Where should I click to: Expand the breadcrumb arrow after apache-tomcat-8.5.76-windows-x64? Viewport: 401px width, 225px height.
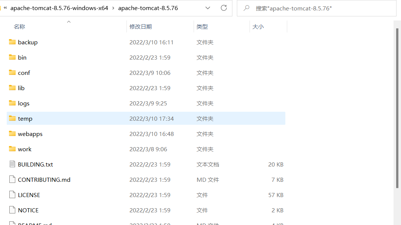pyautogui.click(x=113, y=8)
